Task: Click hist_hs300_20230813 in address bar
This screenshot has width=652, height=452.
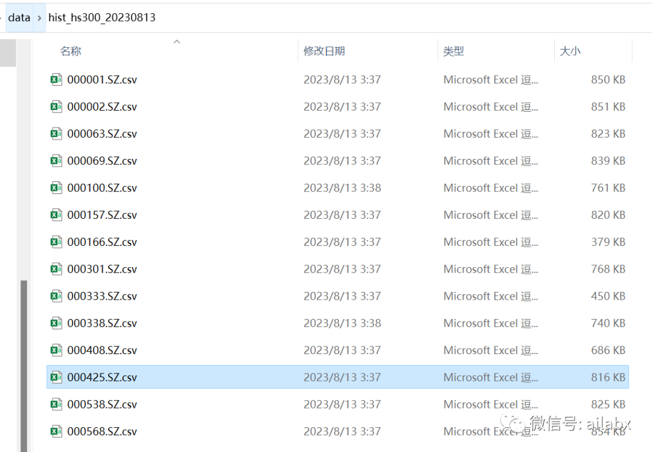Action: click(102, 18)
